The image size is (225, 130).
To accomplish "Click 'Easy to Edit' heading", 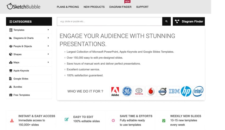I will click(x=83, y=117).
